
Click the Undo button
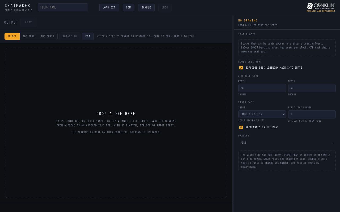(165, 7)
